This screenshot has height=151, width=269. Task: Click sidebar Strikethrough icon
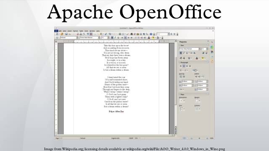point(191,53)
